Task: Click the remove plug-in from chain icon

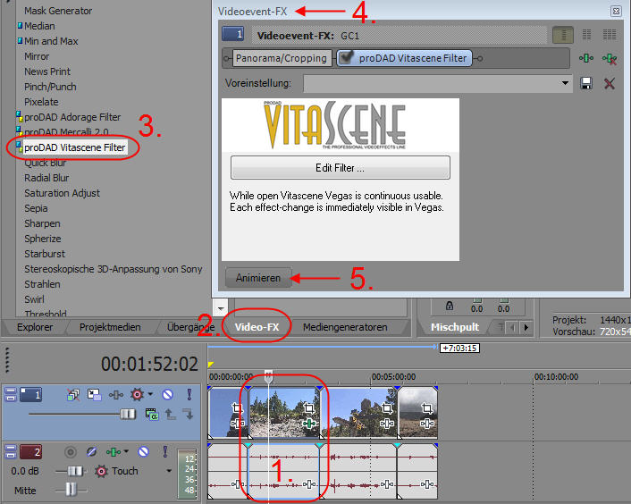Action: click(610, 58)
